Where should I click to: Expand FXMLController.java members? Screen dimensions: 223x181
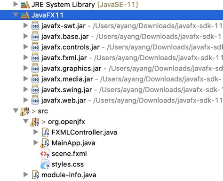pos(36,132)
